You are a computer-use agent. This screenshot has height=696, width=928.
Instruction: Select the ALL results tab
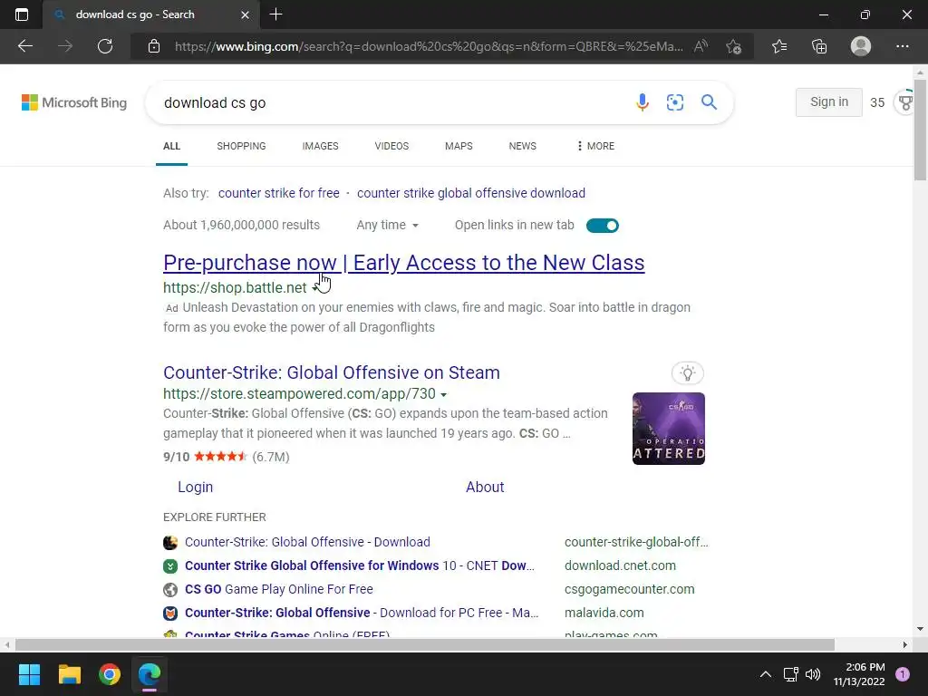171,146
